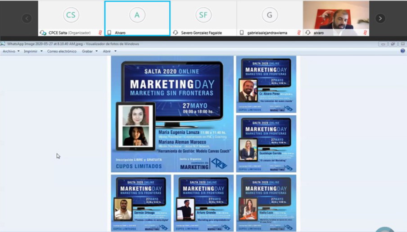The height and width of the screenshot is (232, 407).
Task: Click the photo viewer title bar app icon
Action: pos(3,44)
